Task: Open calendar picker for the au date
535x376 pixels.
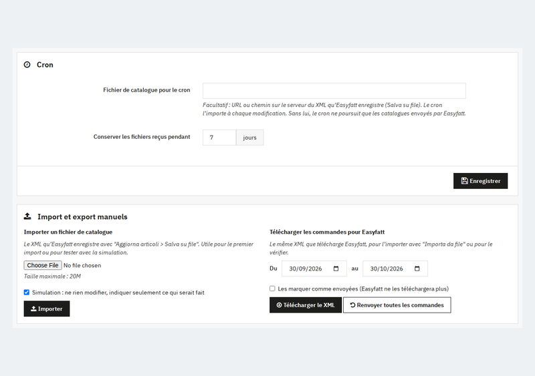Action: (x=417, y=268)
